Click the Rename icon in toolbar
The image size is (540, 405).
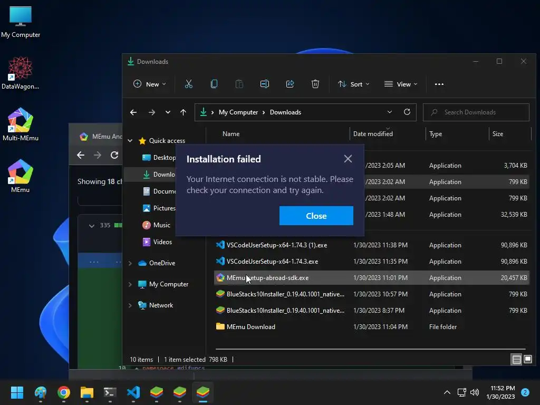click(x=265, y=84)
